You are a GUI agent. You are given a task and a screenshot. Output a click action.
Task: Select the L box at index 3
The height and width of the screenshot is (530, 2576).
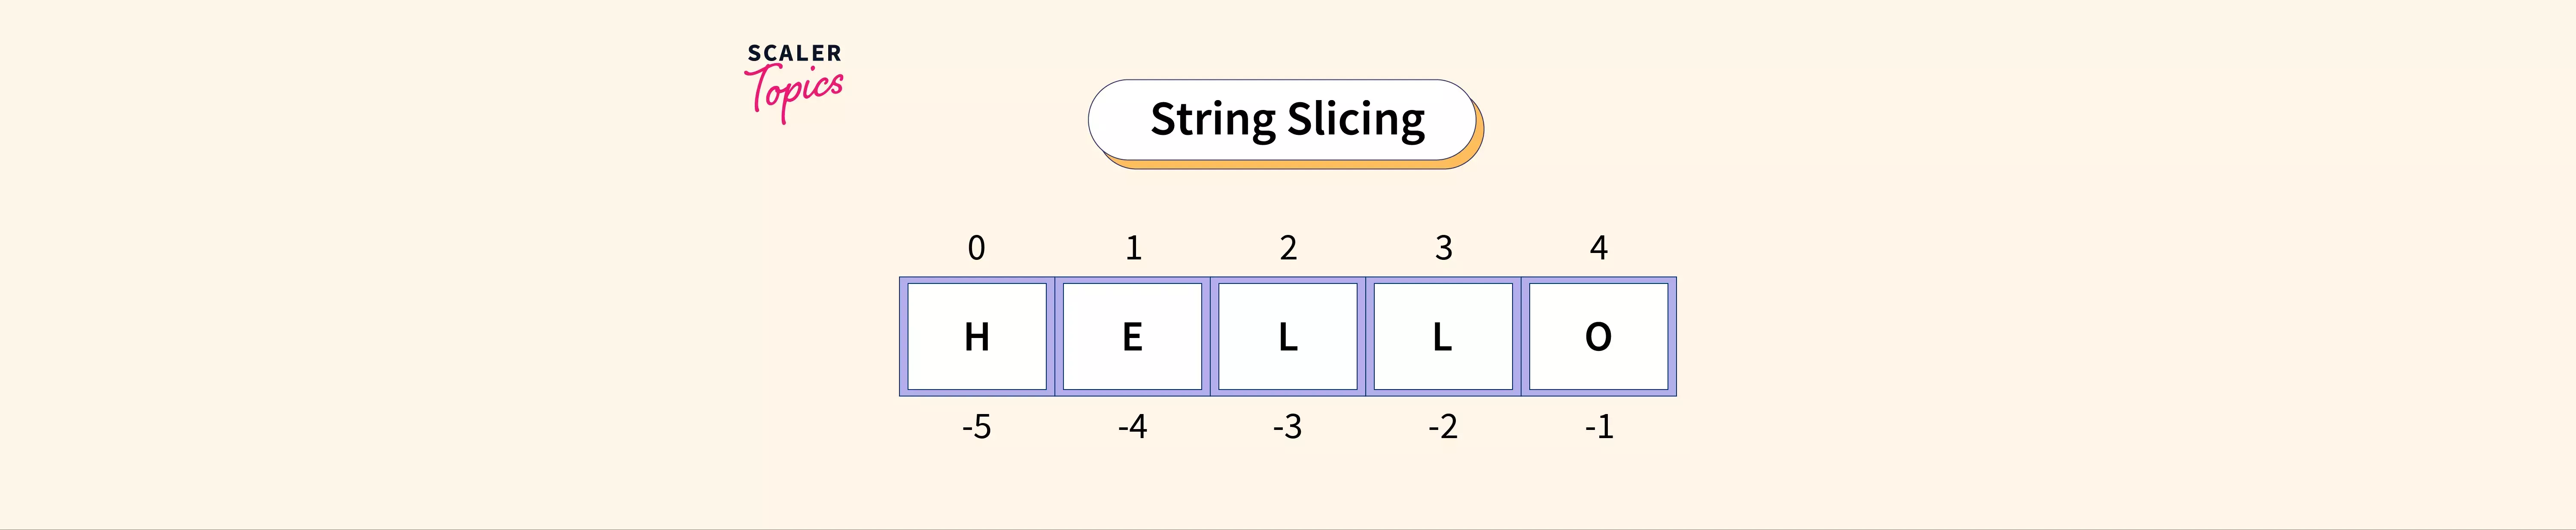click(x=1443, y=337)
